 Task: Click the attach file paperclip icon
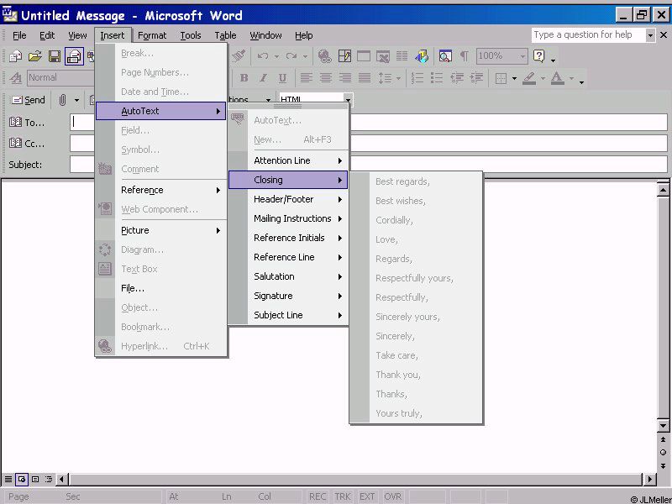62,100
